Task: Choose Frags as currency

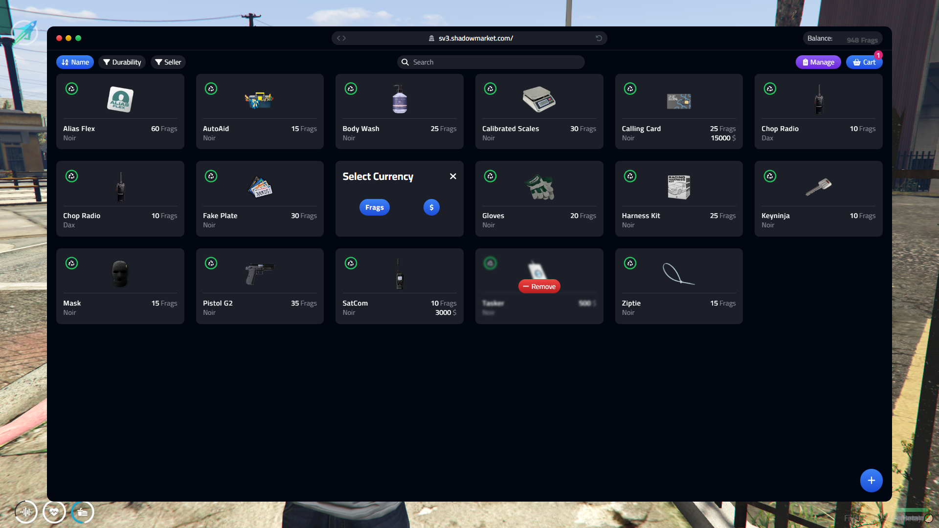Action: point(375,207)
